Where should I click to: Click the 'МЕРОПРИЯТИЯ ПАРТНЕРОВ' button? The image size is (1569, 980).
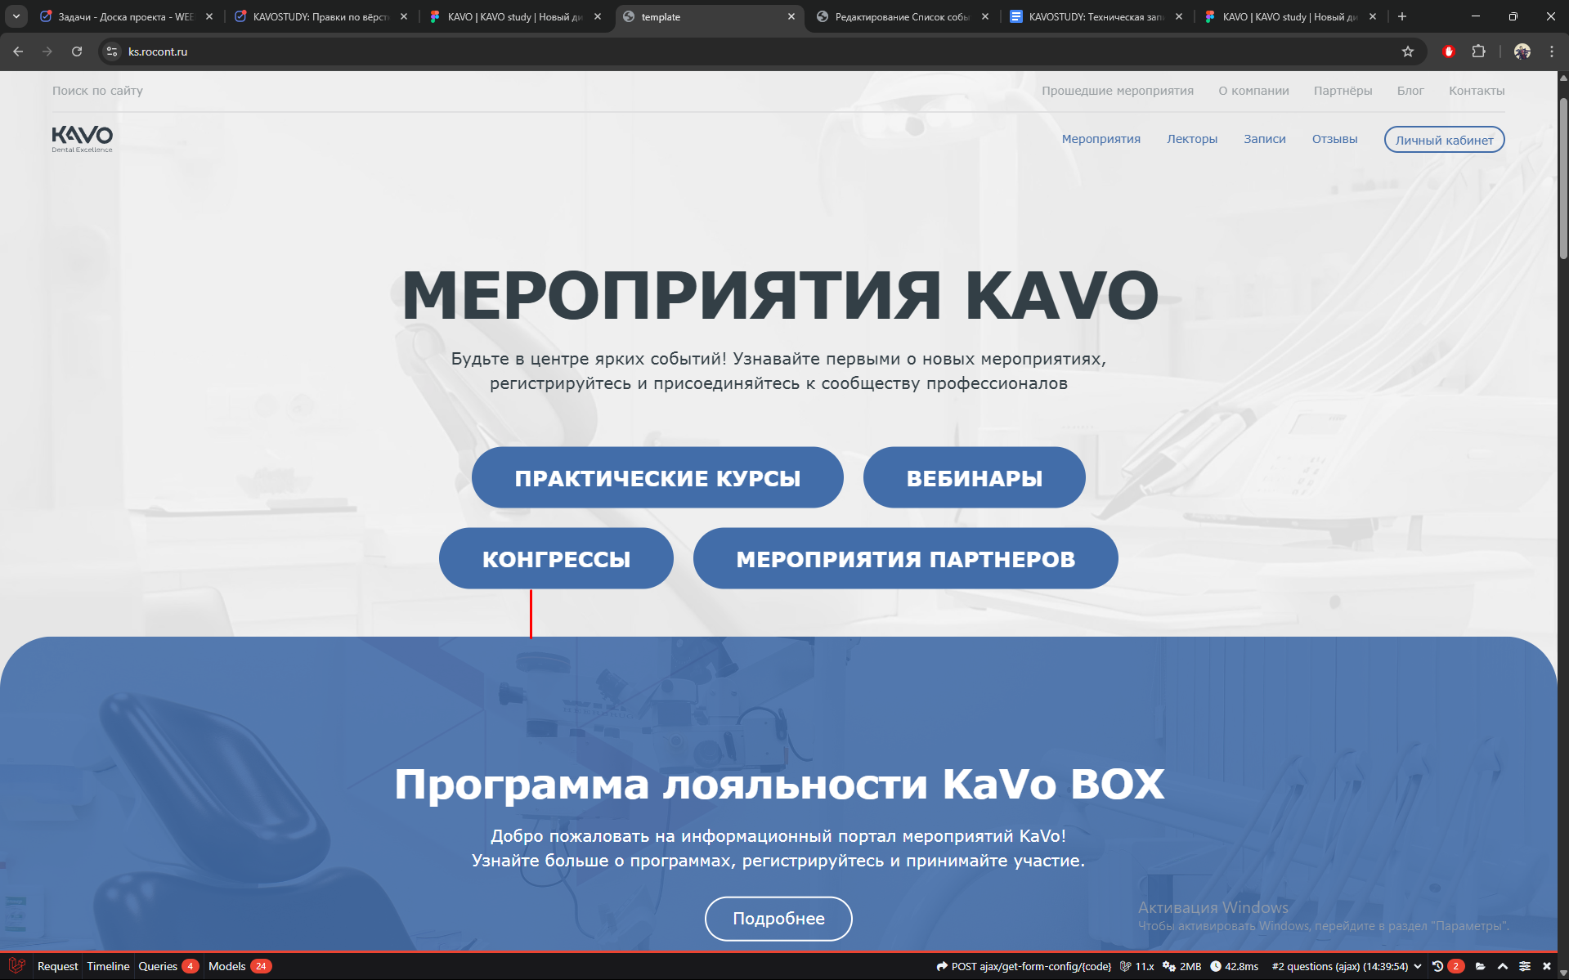tap(905, 558)
